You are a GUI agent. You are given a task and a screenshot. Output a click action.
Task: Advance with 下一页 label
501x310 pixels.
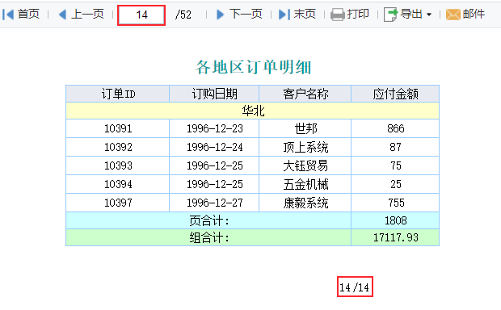(x=246, y=15)
